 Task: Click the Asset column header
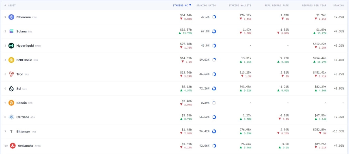coord(12,5)
